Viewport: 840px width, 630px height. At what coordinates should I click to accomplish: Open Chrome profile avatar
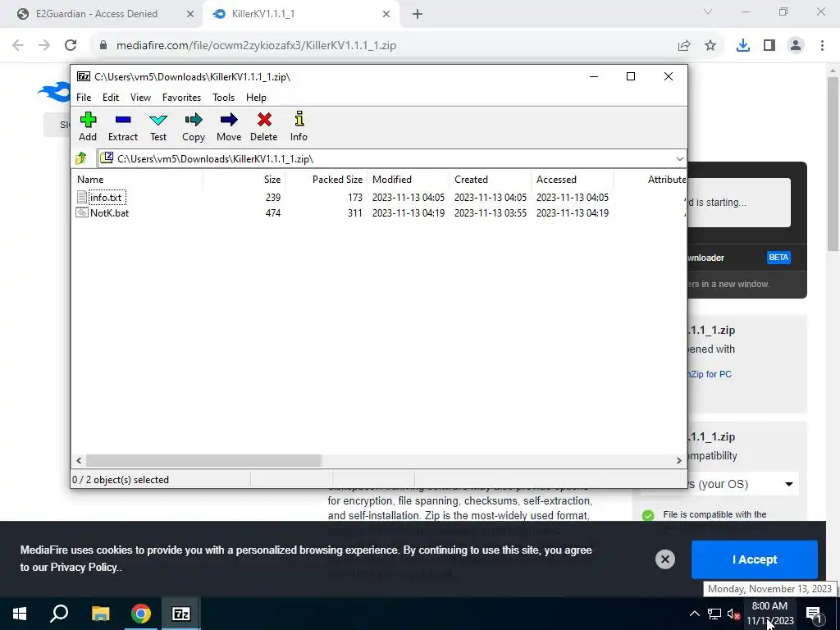pos(796,46)
